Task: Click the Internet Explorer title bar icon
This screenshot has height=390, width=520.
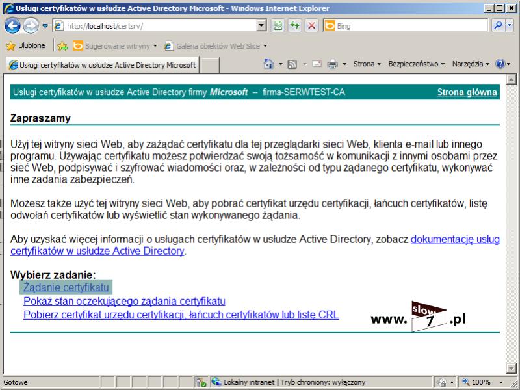Action: pyautogui.click(x=8, y=8)
